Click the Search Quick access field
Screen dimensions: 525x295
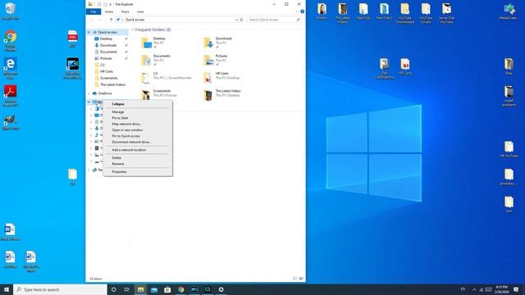click(274, 20)
